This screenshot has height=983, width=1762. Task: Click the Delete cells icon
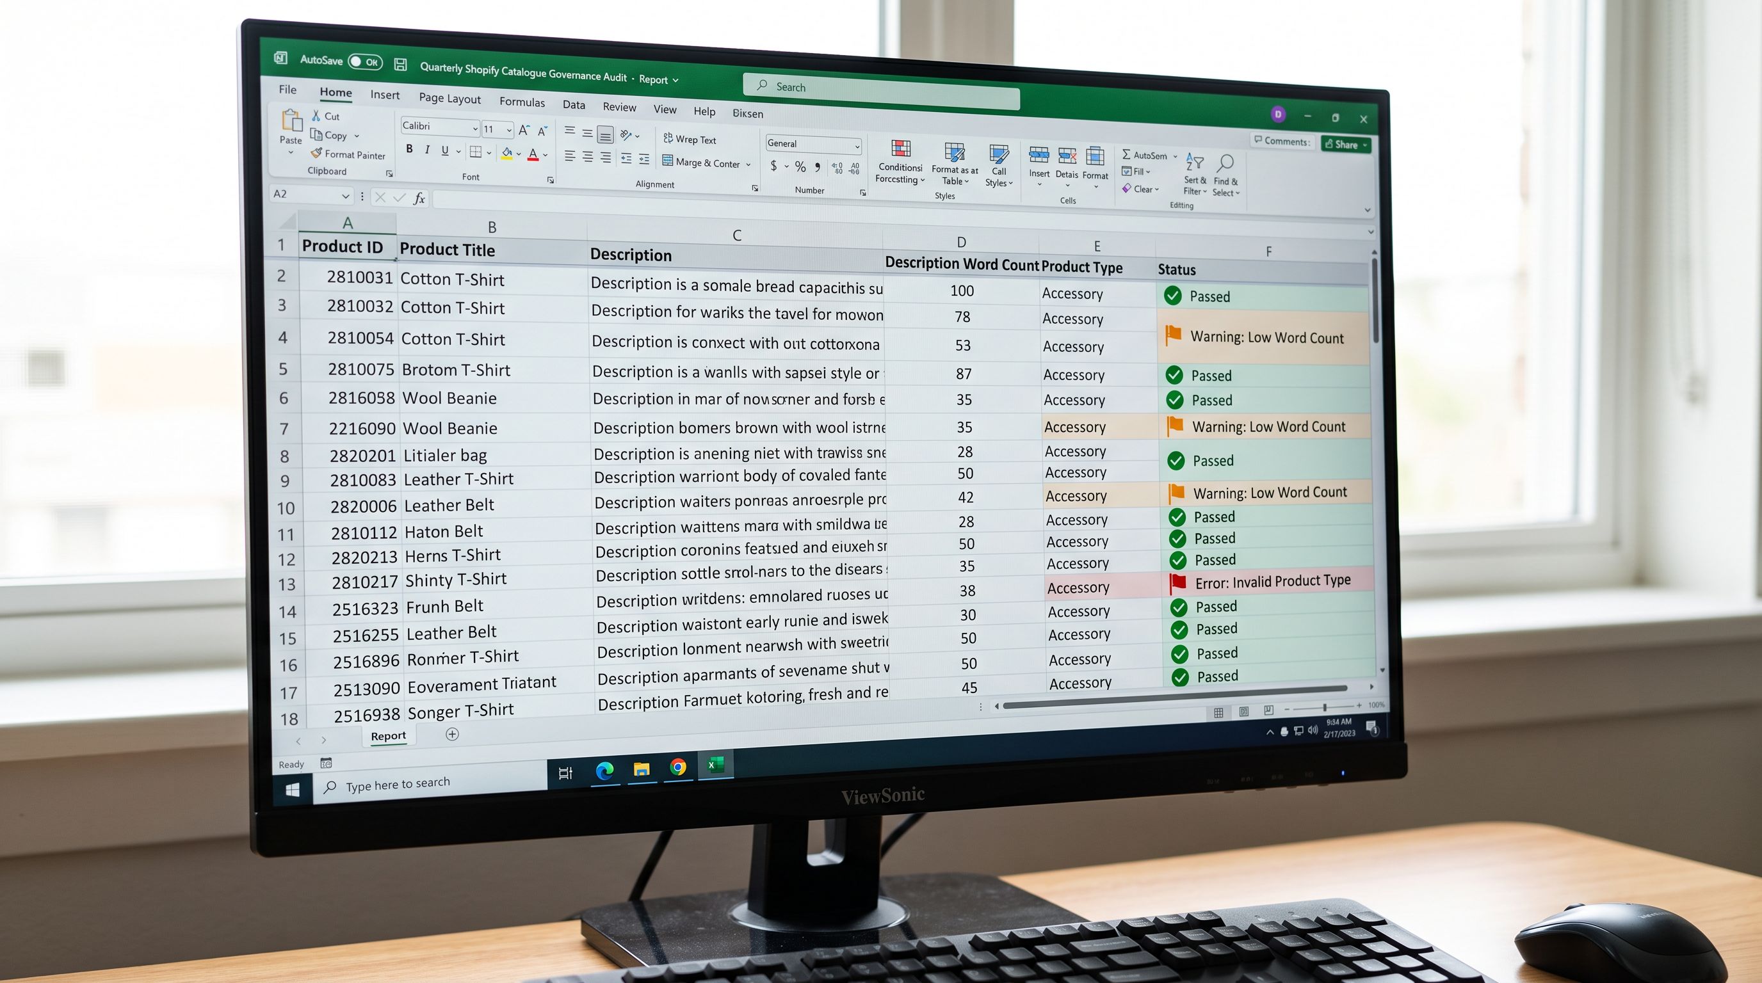tap(1067, 157)
